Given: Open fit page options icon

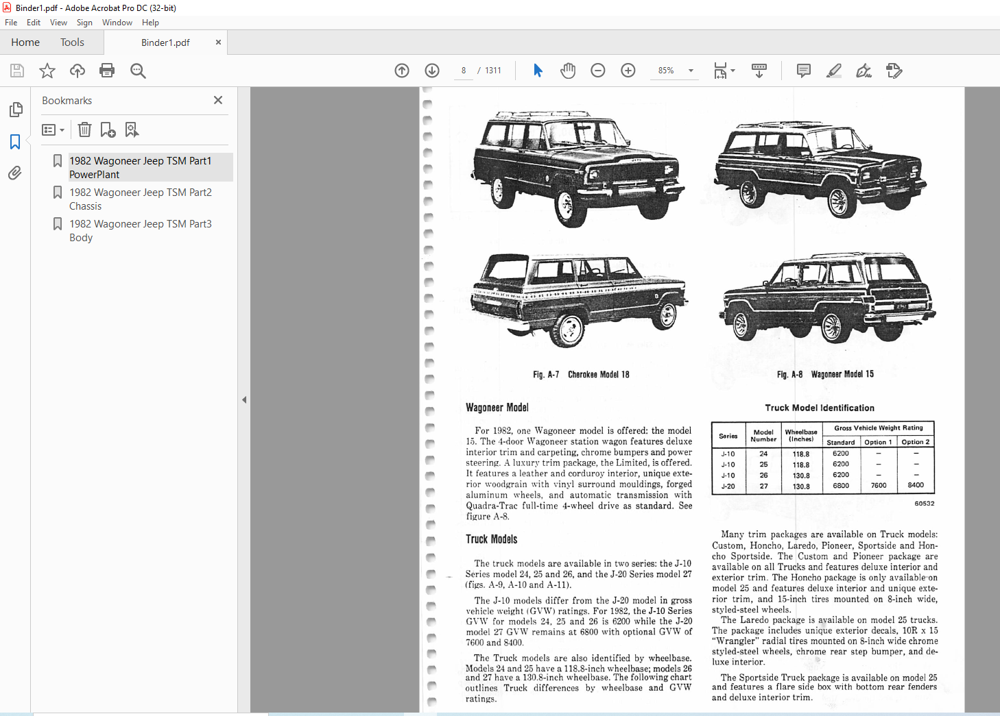Looking at the screenshot, I should point(724,71).
